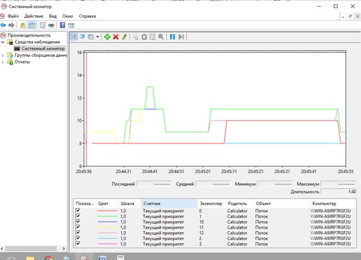Image resolution: width=361 pixels, height=260 pixels.
Task: Click the Copy properties icon
Action: point(136,37)
